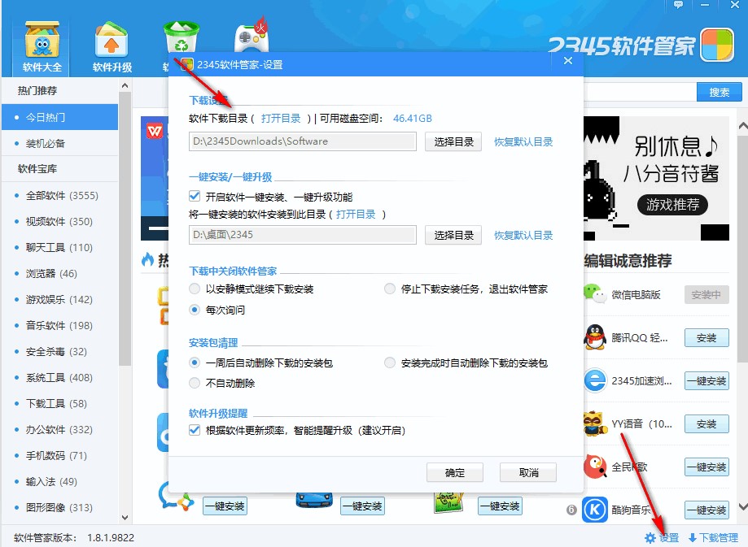Click the colorful chat bubble app icon
The image size is (748, 547).
(x=176, y=497)
